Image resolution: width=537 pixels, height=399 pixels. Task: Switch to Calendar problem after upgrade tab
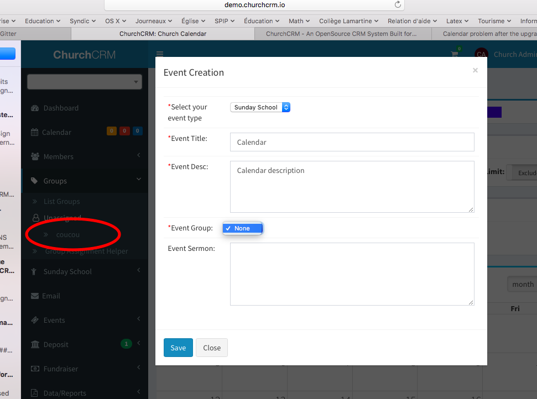tap(484, 34)
